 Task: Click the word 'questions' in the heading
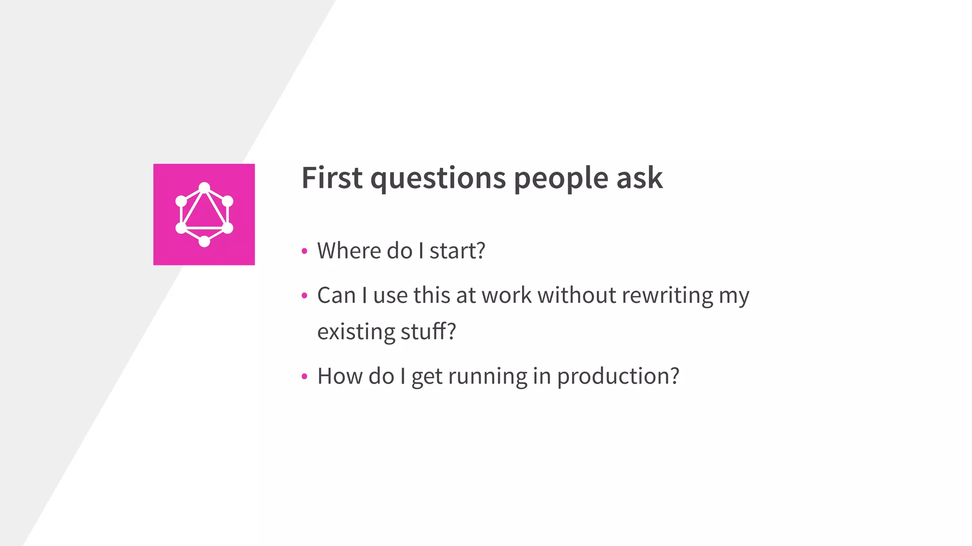[438, 179]
